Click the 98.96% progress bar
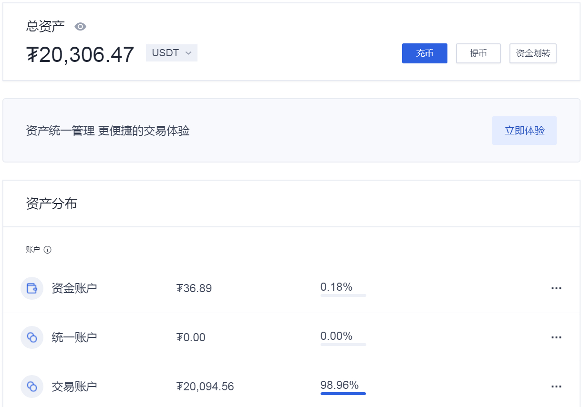Viewport: 581px width, 407px height. [343, 394]
